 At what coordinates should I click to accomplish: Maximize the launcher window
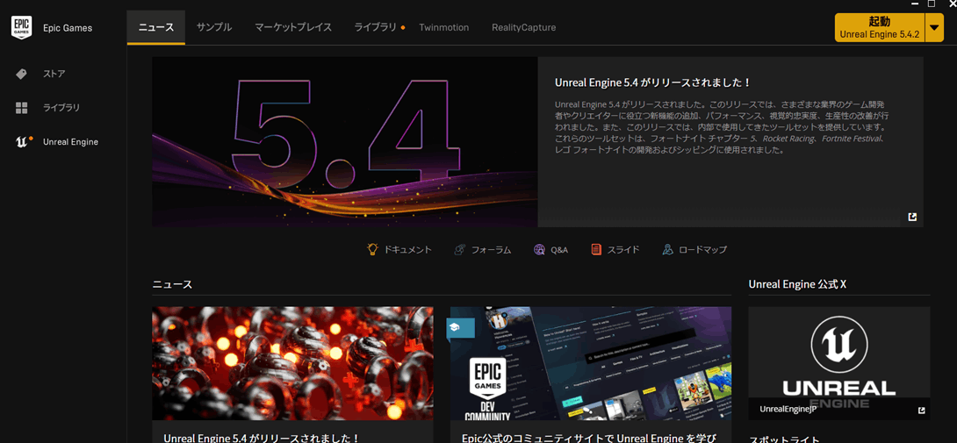point(931,4)
